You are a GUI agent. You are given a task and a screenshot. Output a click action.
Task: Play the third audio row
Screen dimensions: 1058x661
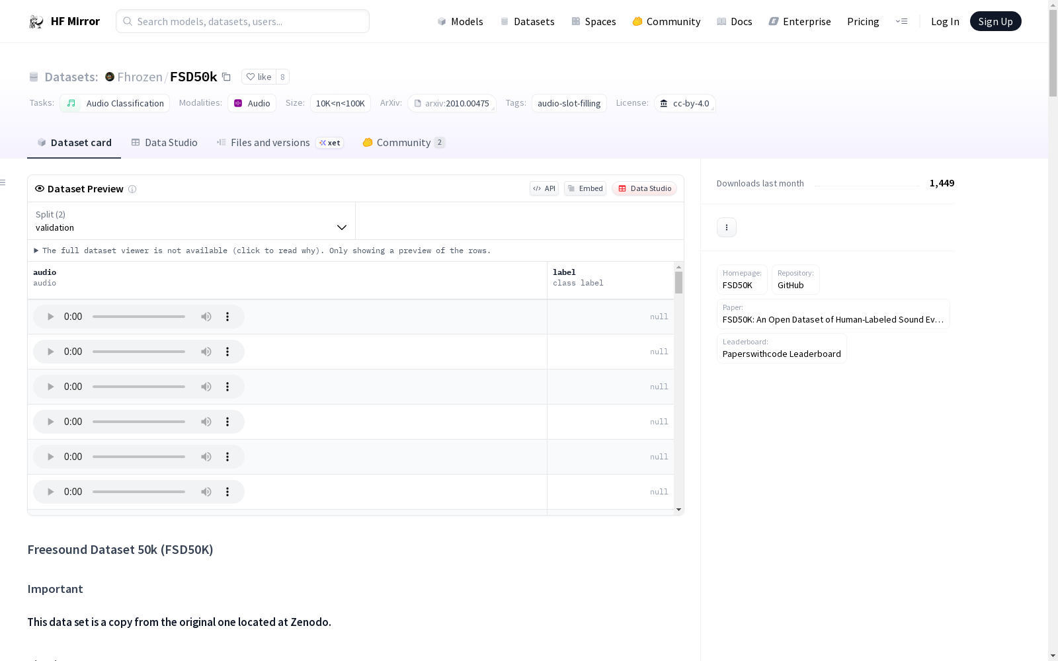tap(50, 387)
